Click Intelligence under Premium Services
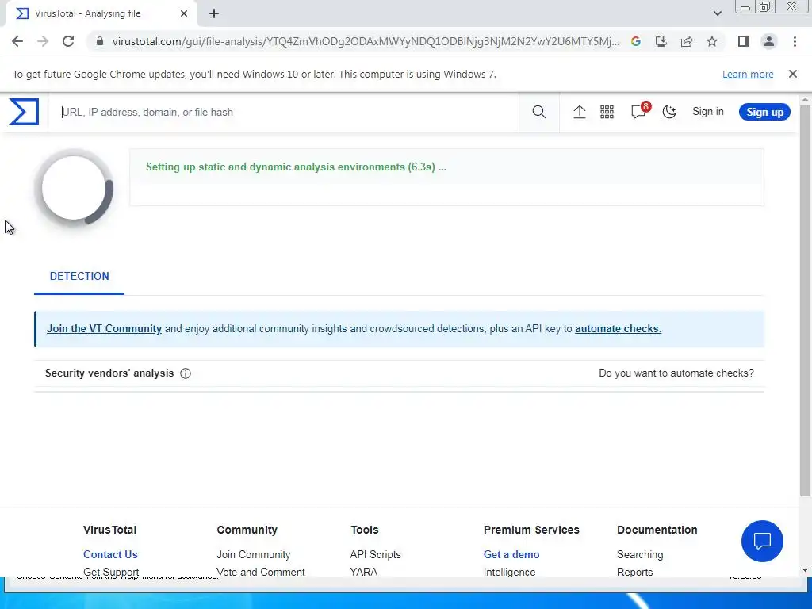This screenshot has height=609, width=812. click(509, 572)
